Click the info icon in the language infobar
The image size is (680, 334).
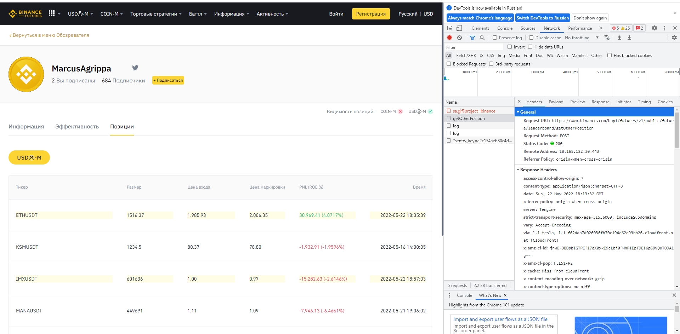[x=449, y=8]
